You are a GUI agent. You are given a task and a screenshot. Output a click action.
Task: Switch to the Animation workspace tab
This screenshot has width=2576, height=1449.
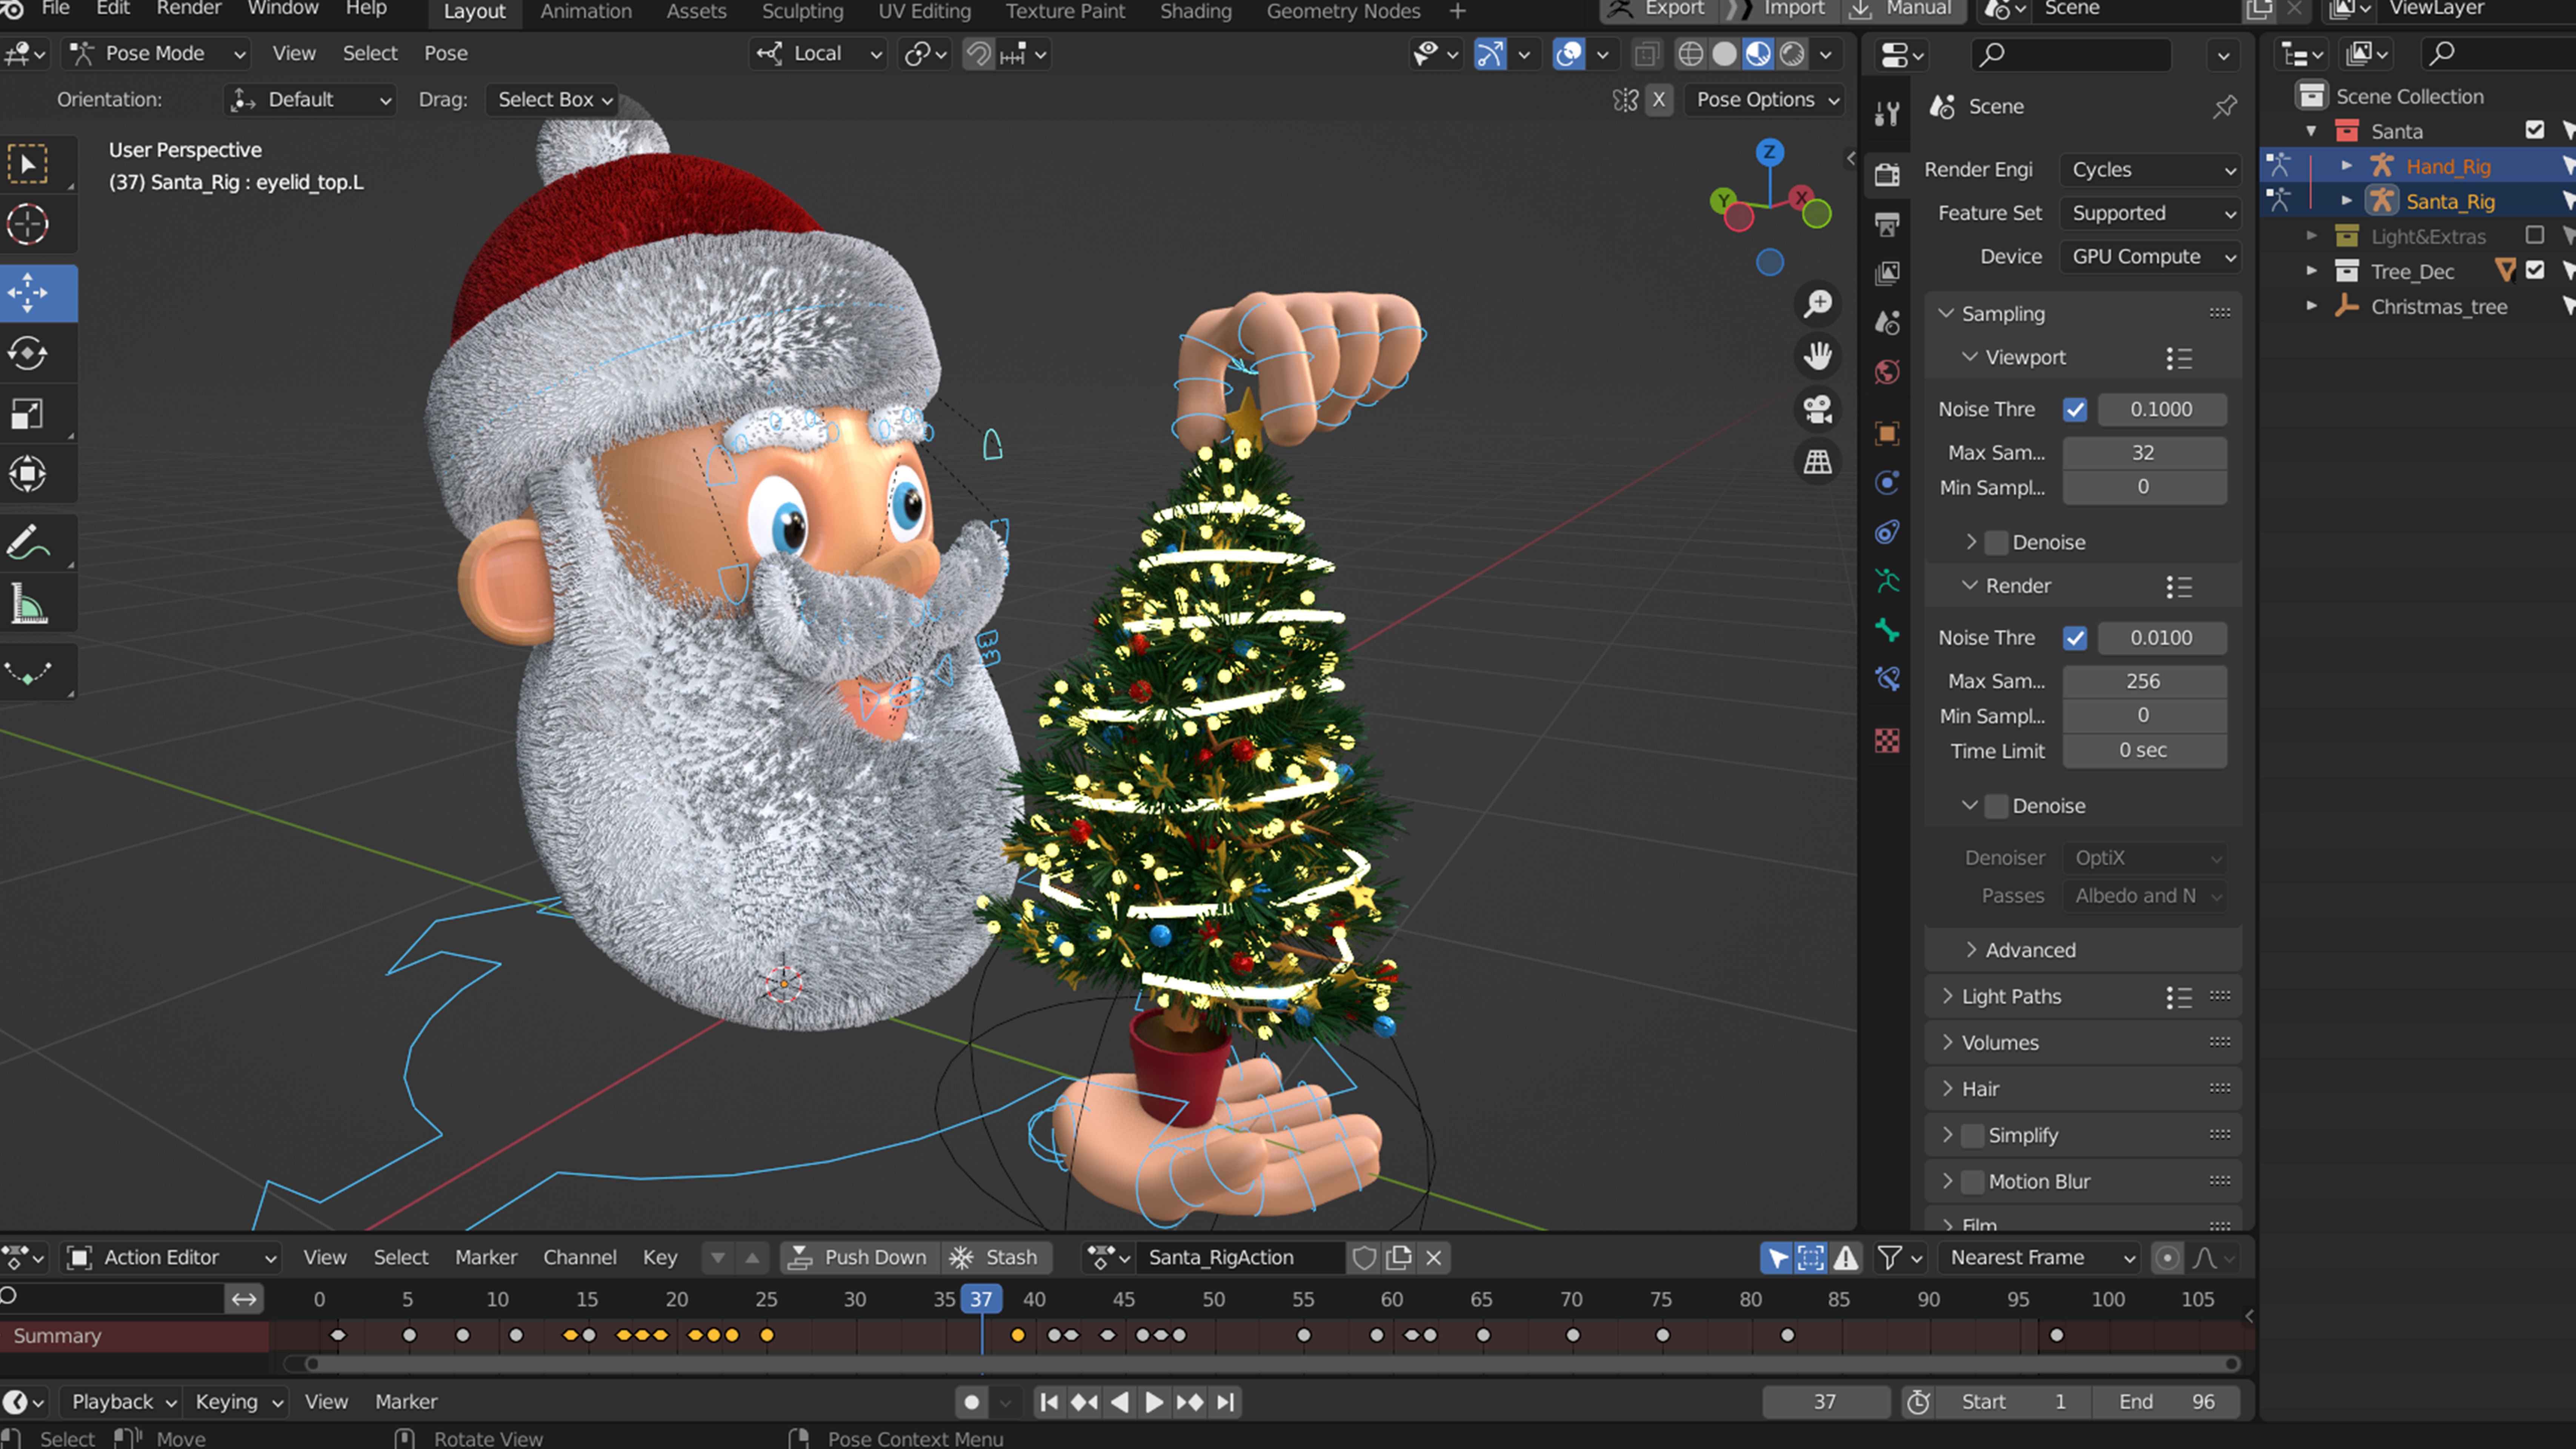pos(586,12)
